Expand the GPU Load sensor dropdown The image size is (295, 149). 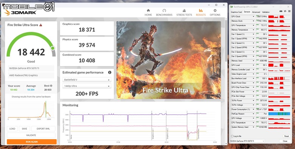coord(253,65)
